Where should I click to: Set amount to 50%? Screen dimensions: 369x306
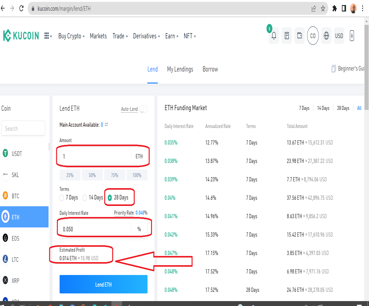coord(92,175)
